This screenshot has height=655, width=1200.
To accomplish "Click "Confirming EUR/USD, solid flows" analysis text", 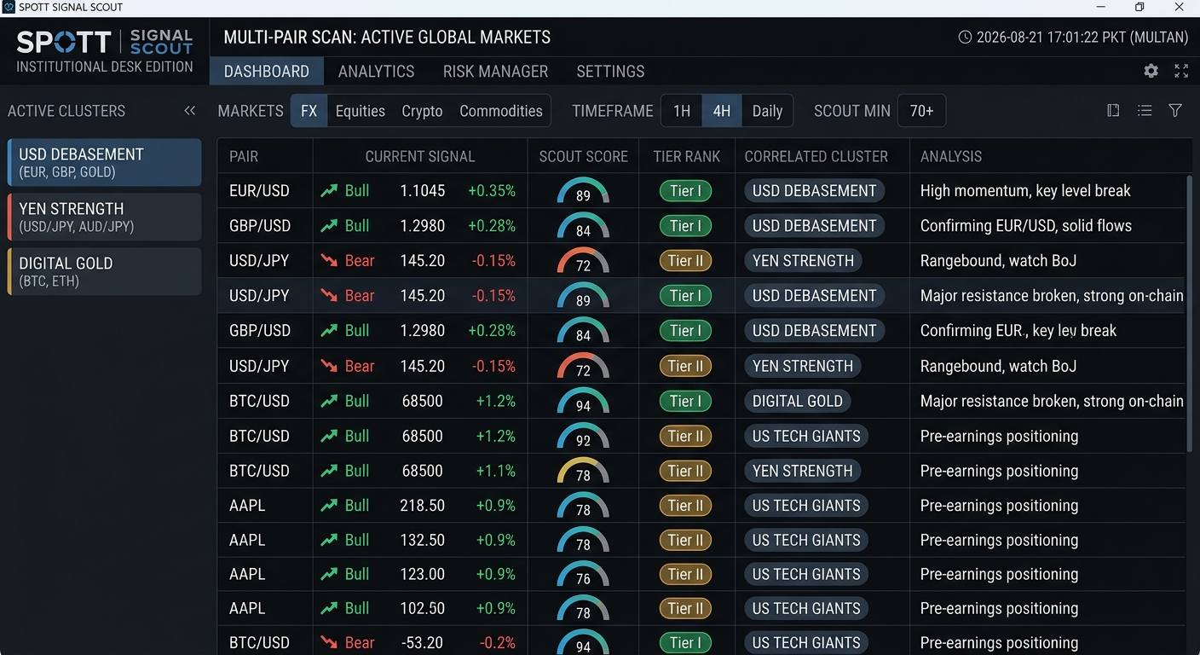I will 1026,226.
